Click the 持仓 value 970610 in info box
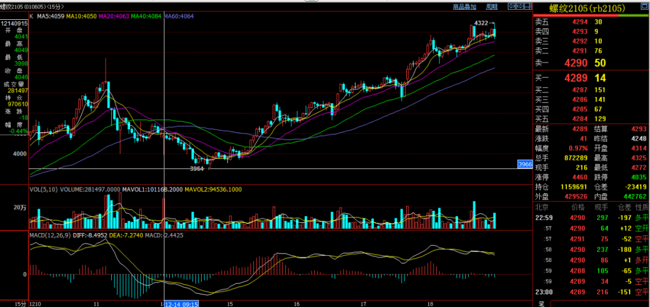The height and width of the screenshot is (307, 650). click(18, 105)
